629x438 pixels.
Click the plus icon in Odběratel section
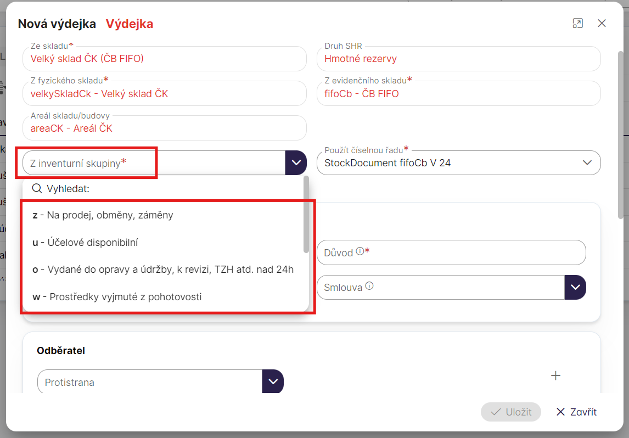click(x=555, y=375)
